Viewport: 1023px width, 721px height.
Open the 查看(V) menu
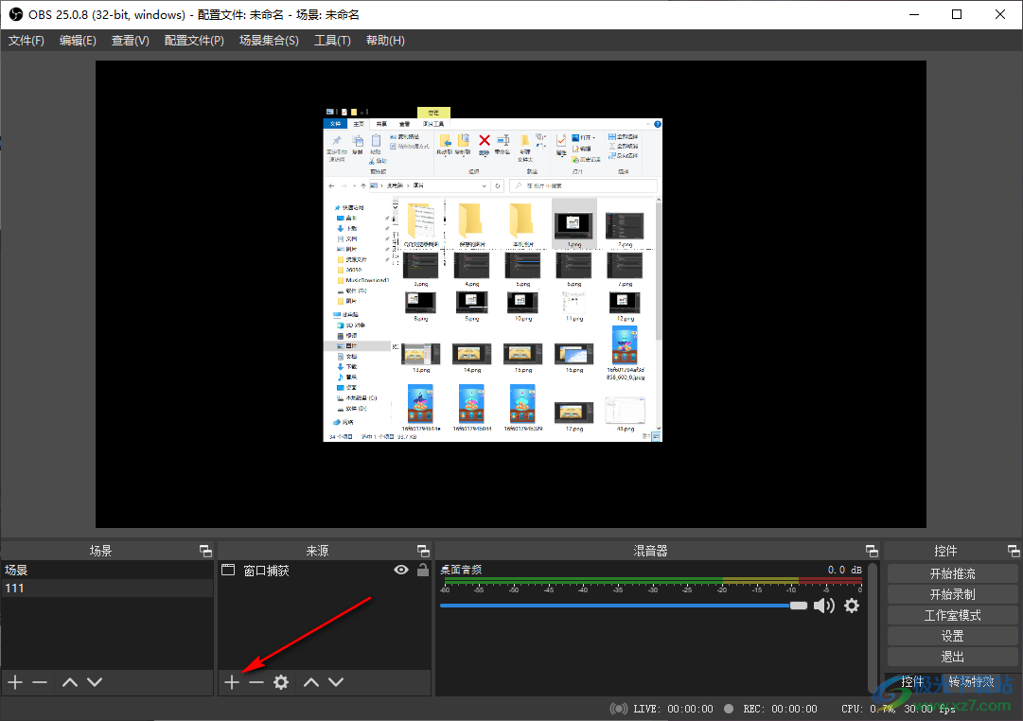tap(131, 41)
